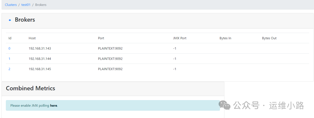Click the Brokers breadcrumb text

pyautogui.click(x=41, y=5)
